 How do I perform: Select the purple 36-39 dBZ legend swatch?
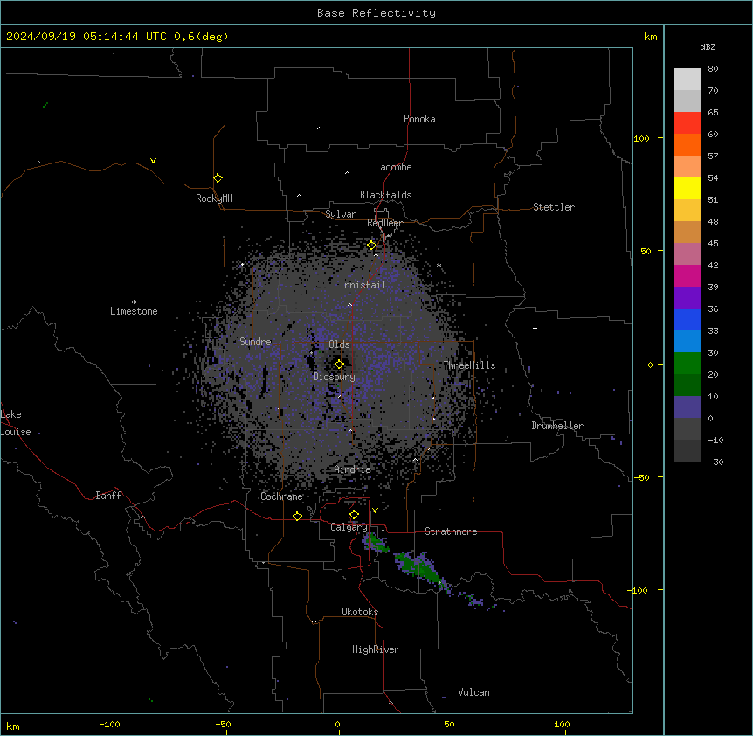click(687, 298)
